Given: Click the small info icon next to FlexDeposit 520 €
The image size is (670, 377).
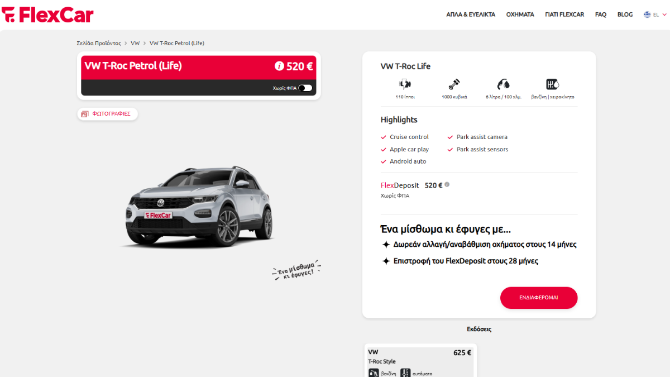Looking at the screenshot, I should 447,185.
